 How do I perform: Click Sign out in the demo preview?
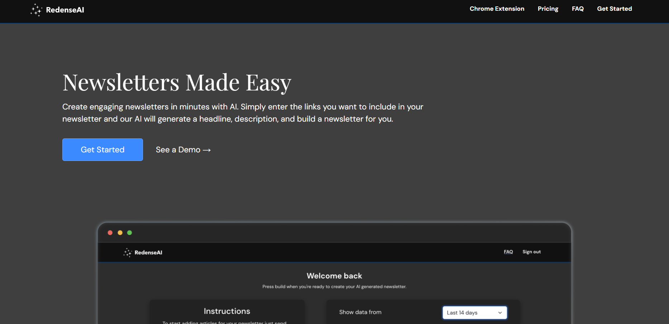coord(531,252)
